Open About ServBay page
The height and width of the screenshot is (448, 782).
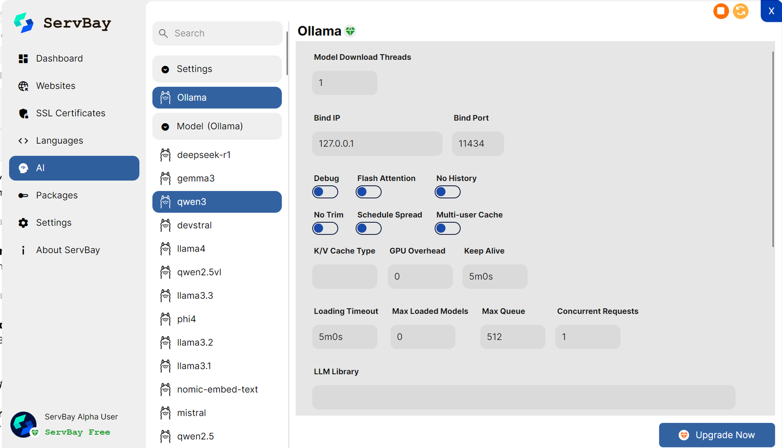[x=74, y=250]
